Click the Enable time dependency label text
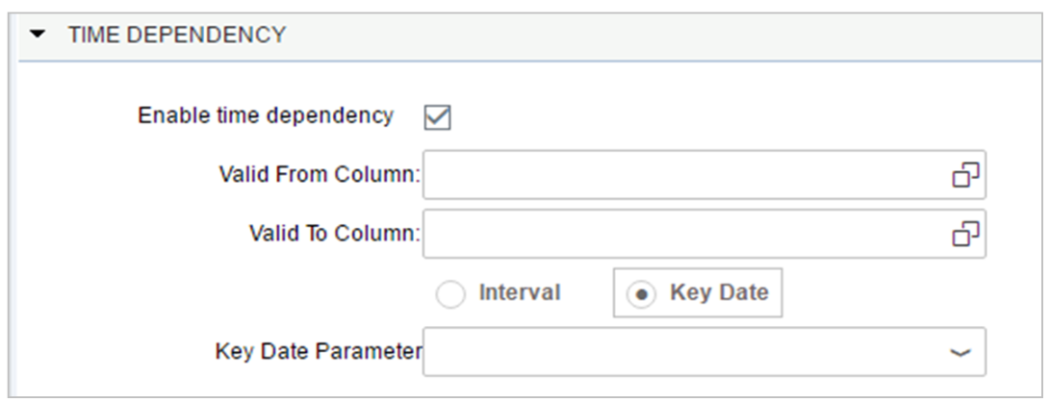 tap(266, 116)
